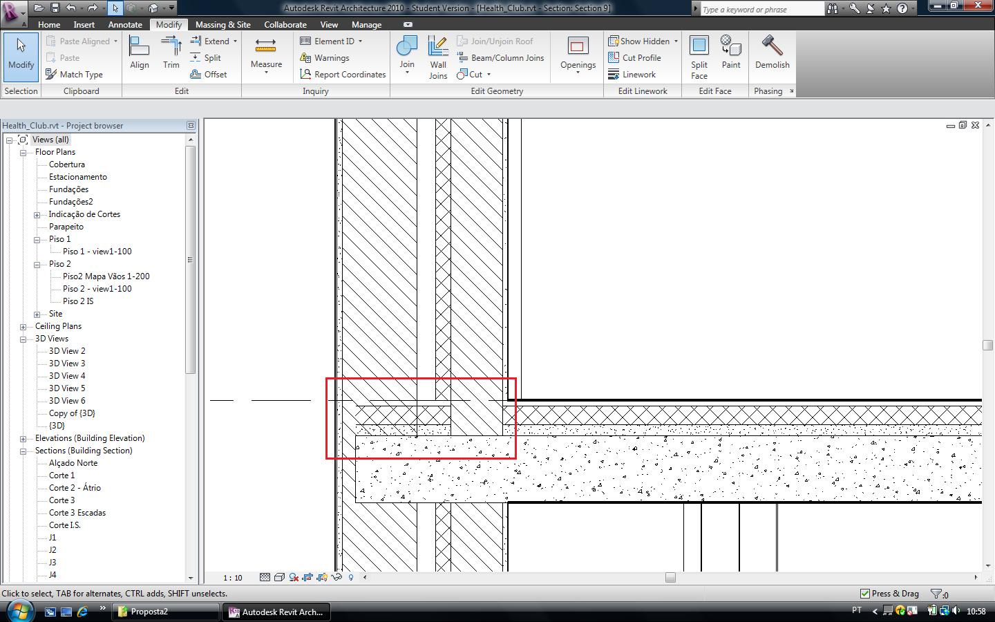Open the Manage ribbon tab
This screenshot has width=995, height=622.
pyautogui.click(x=366, y=25)
